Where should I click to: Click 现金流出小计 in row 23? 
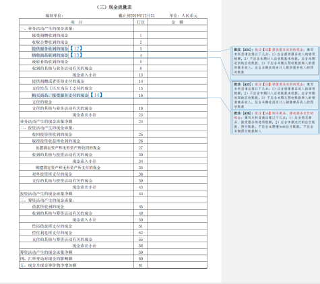(84, 115)
